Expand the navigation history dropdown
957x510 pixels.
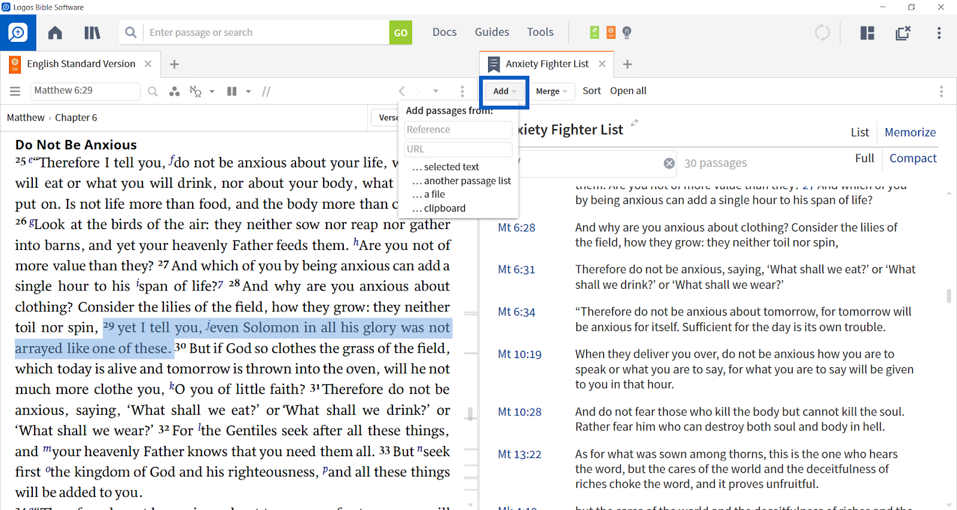(x=436, y=91)
